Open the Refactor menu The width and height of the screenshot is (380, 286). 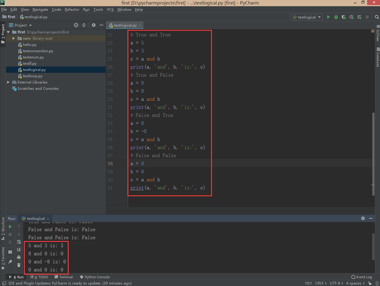pyautogui.click(x=72, y=9)
